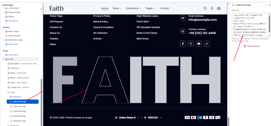Open the Collections dropdown menu
The height and width of the screenshot is (126, 271).
click(x=133, y=8)
